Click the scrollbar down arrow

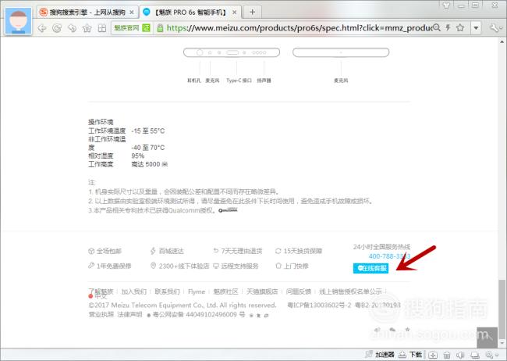coord(502,343)
